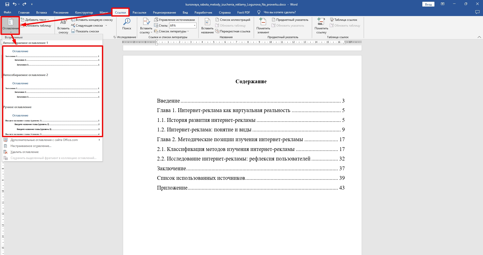Open the APA style combo box

(183, 26)
